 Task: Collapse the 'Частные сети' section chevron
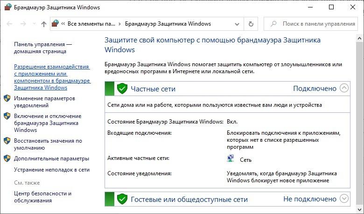pyautogui.click(x=344, y=88)
